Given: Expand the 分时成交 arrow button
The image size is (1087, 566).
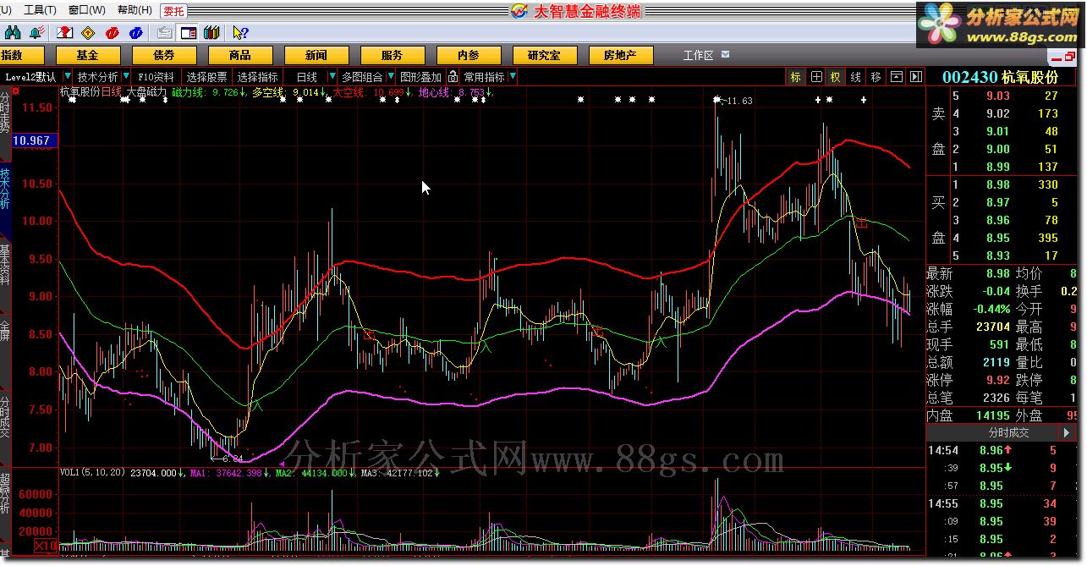Looking at the screenshot, I should (1067, 433).
